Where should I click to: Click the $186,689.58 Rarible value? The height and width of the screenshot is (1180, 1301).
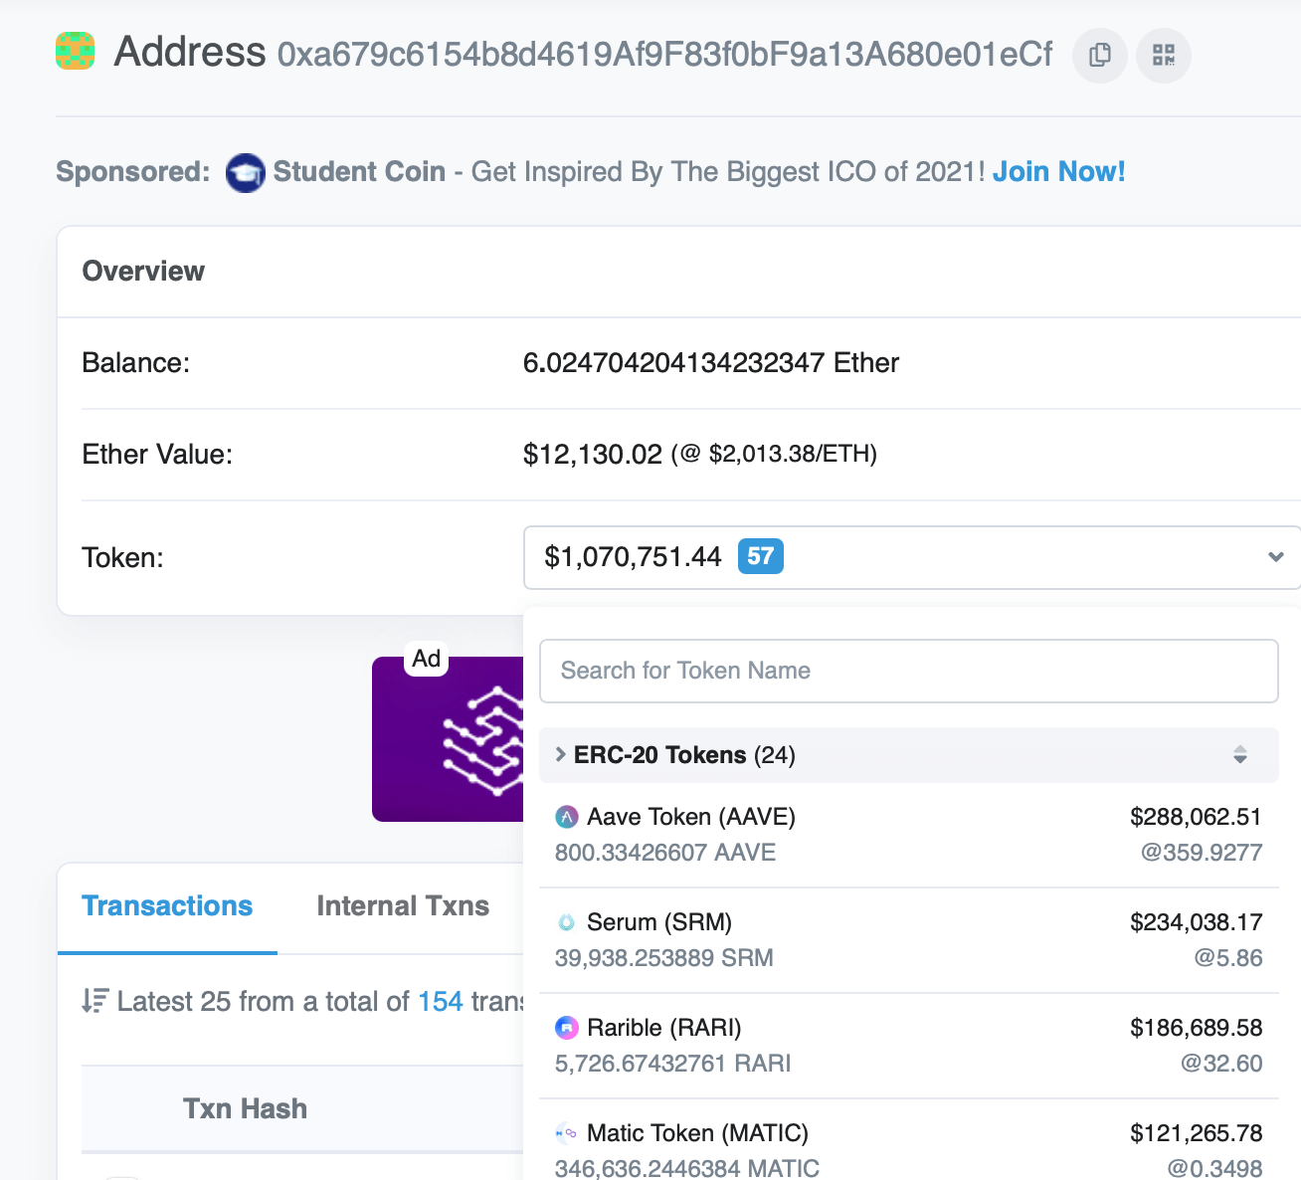pos(1196,1028)
